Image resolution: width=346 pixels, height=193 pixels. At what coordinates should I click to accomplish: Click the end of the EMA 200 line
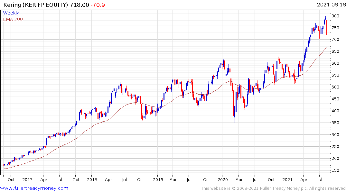click(x=327, y=48)
